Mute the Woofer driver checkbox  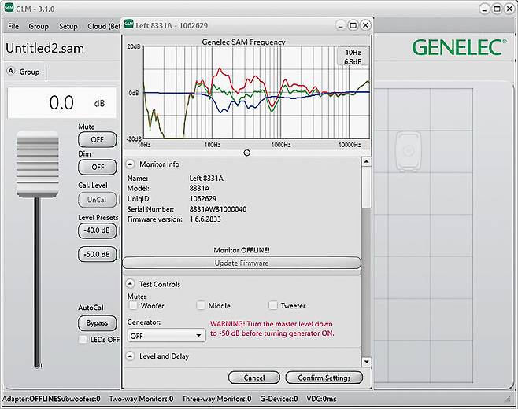click(133, 306)
